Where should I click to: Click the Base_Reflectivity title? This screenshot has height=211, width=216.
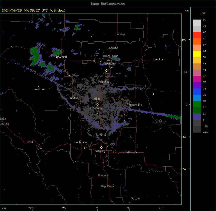click(108, 4)
